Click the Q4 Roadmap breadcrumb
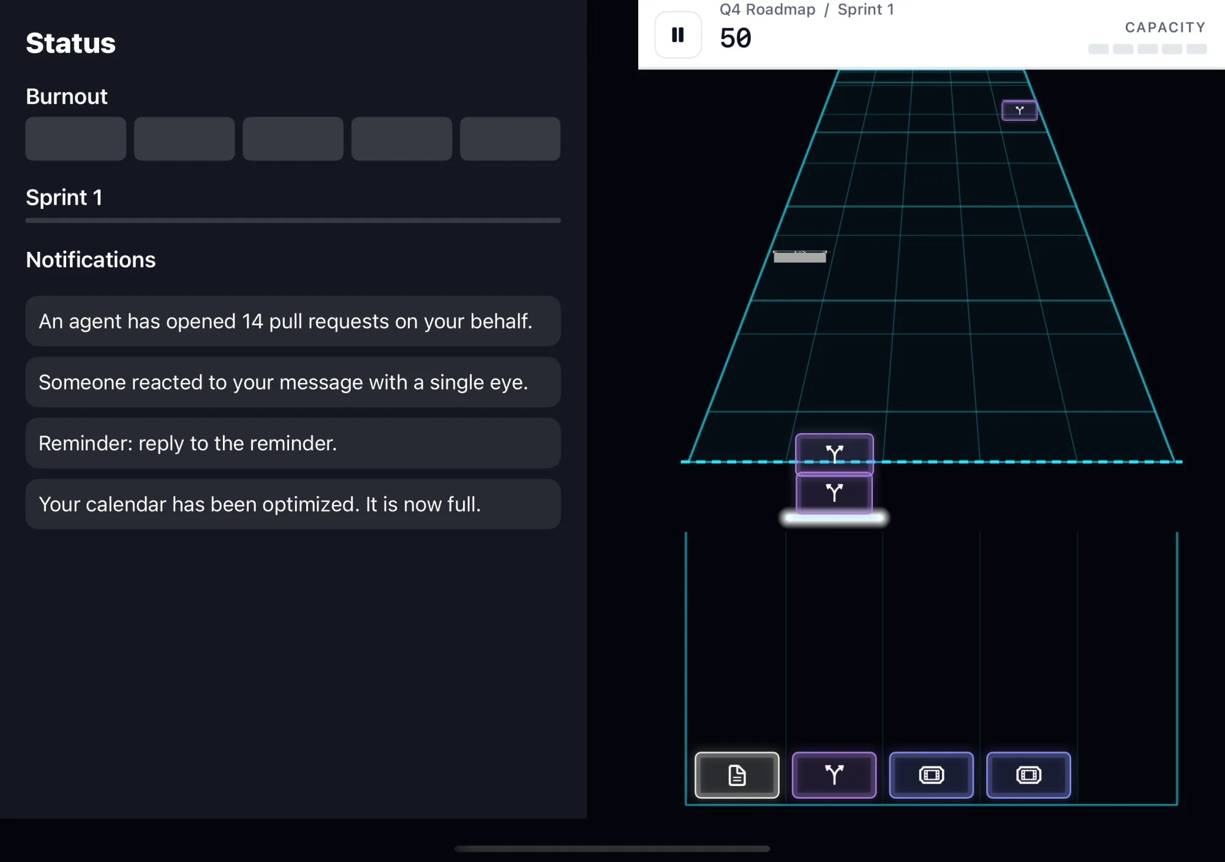Viewport: 1225px width, 862px height. coord(767,10)
